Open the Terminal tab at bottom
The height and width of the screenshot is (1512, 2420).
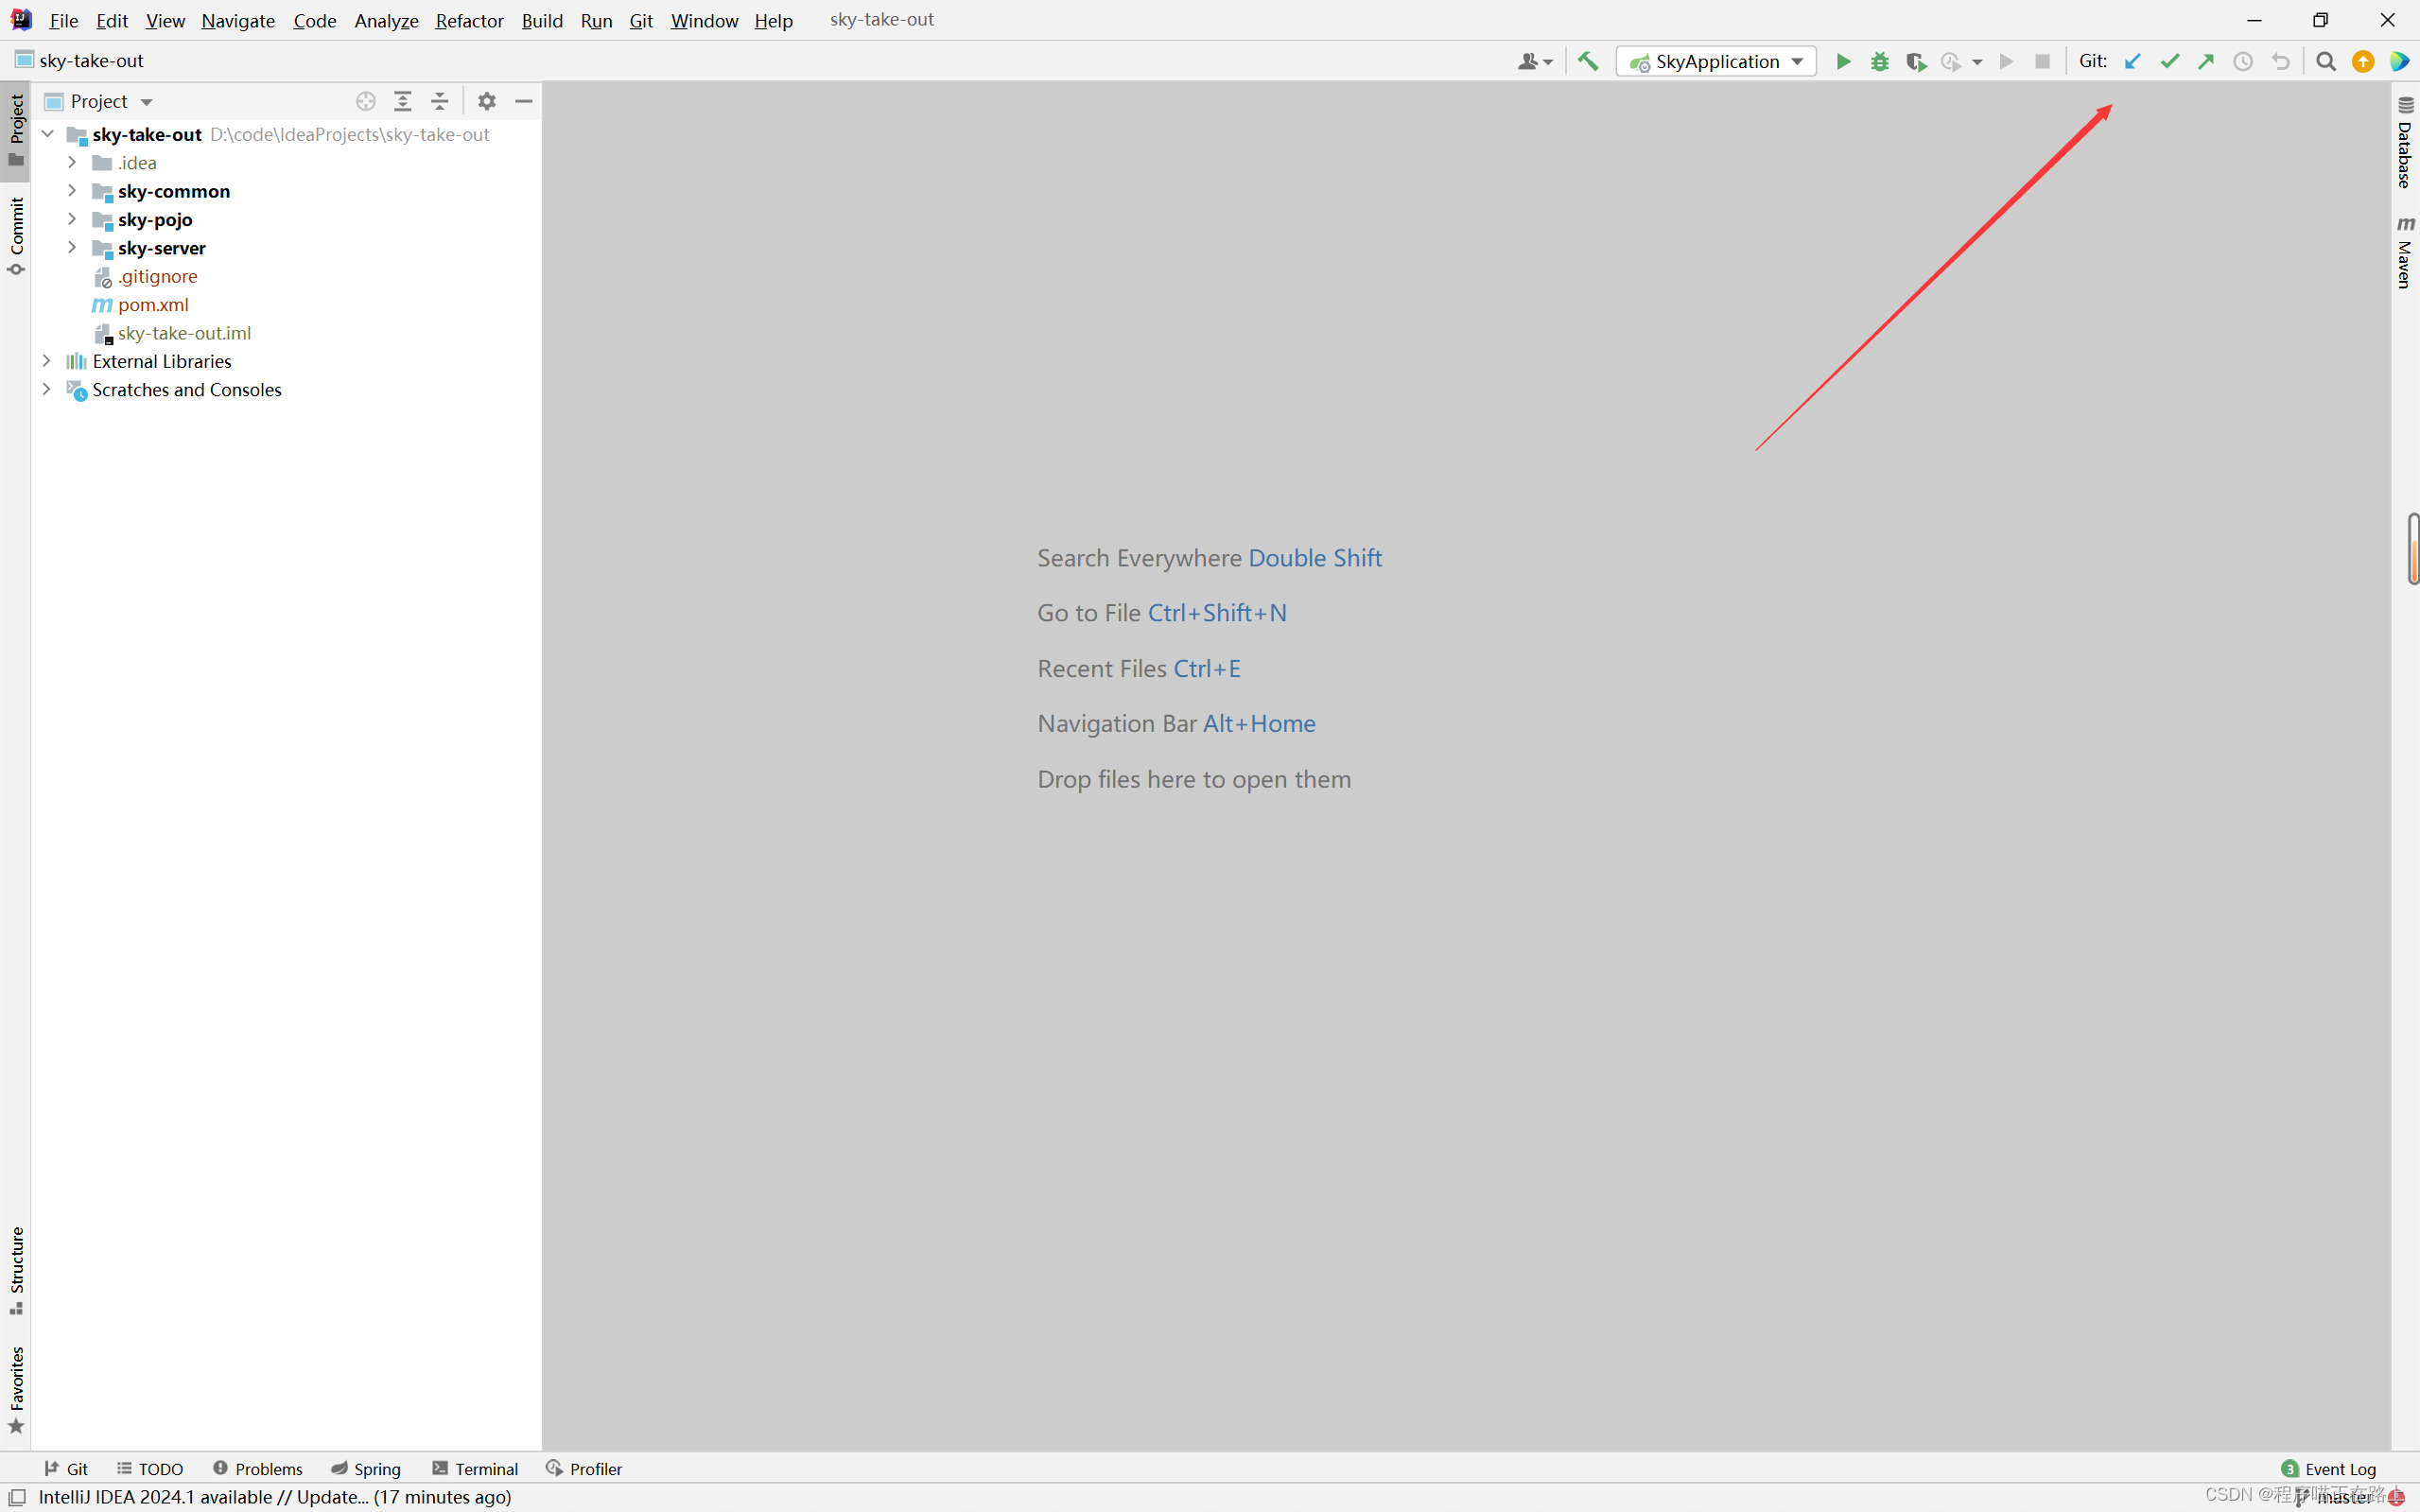click(475, 1468)
